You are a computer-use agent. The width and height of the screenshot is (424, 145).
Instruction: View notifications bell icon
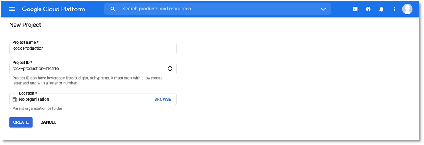[381, 9]
